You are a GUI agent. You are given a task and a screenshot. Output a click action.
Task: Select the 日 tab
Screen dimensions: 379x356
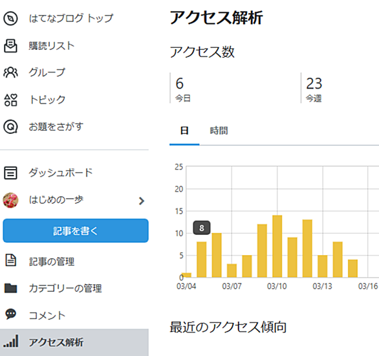(x=184, y=131)
